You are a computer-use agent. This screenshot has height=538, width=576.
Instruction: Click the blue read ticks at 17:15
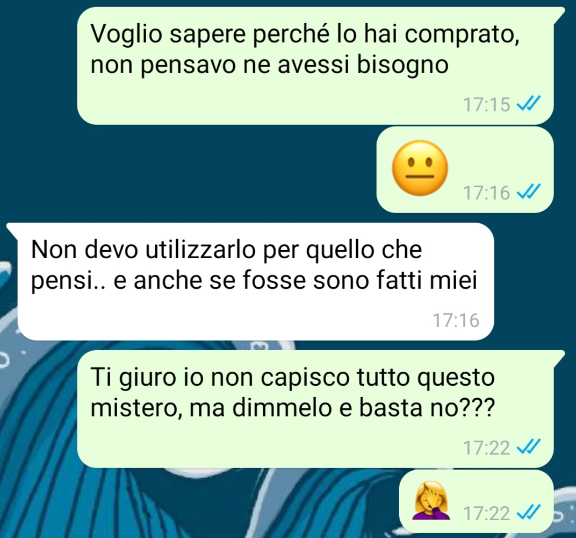[528, 104]
